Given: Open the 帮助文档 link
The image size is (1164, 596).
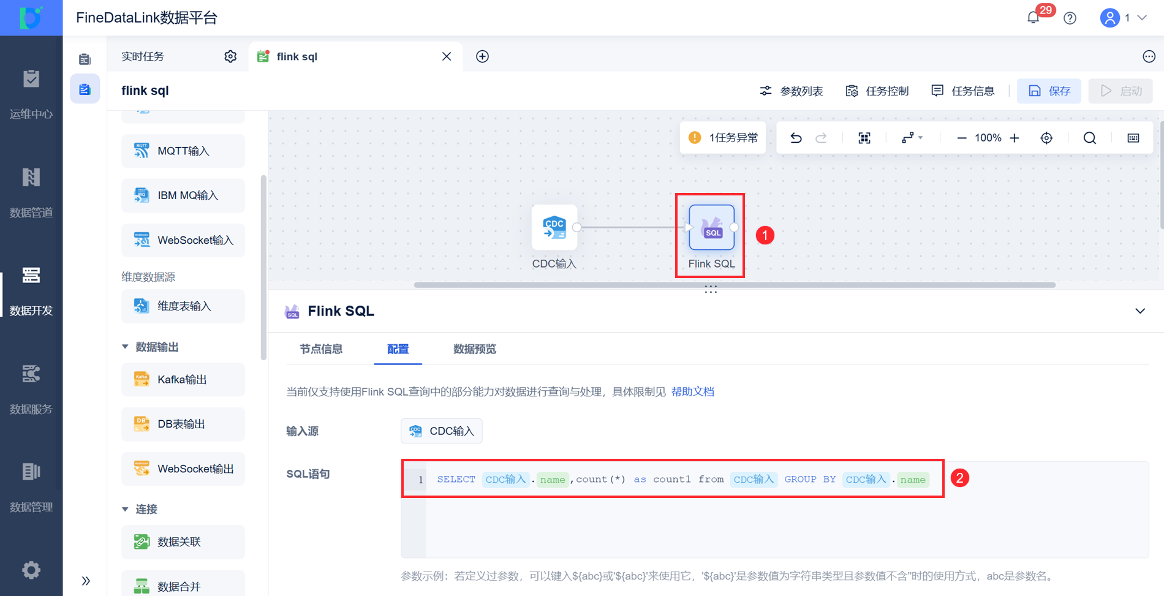Looking at the screenshot, I should [692, 391].
